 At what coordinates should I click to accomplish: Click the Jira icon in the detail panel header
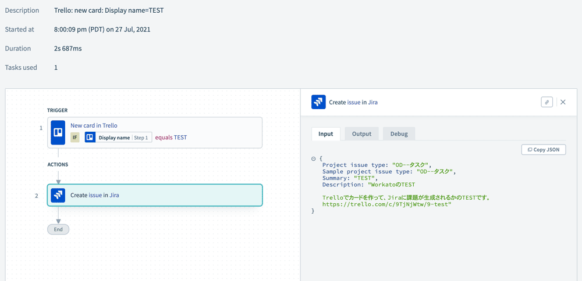(x=318, y=102)
